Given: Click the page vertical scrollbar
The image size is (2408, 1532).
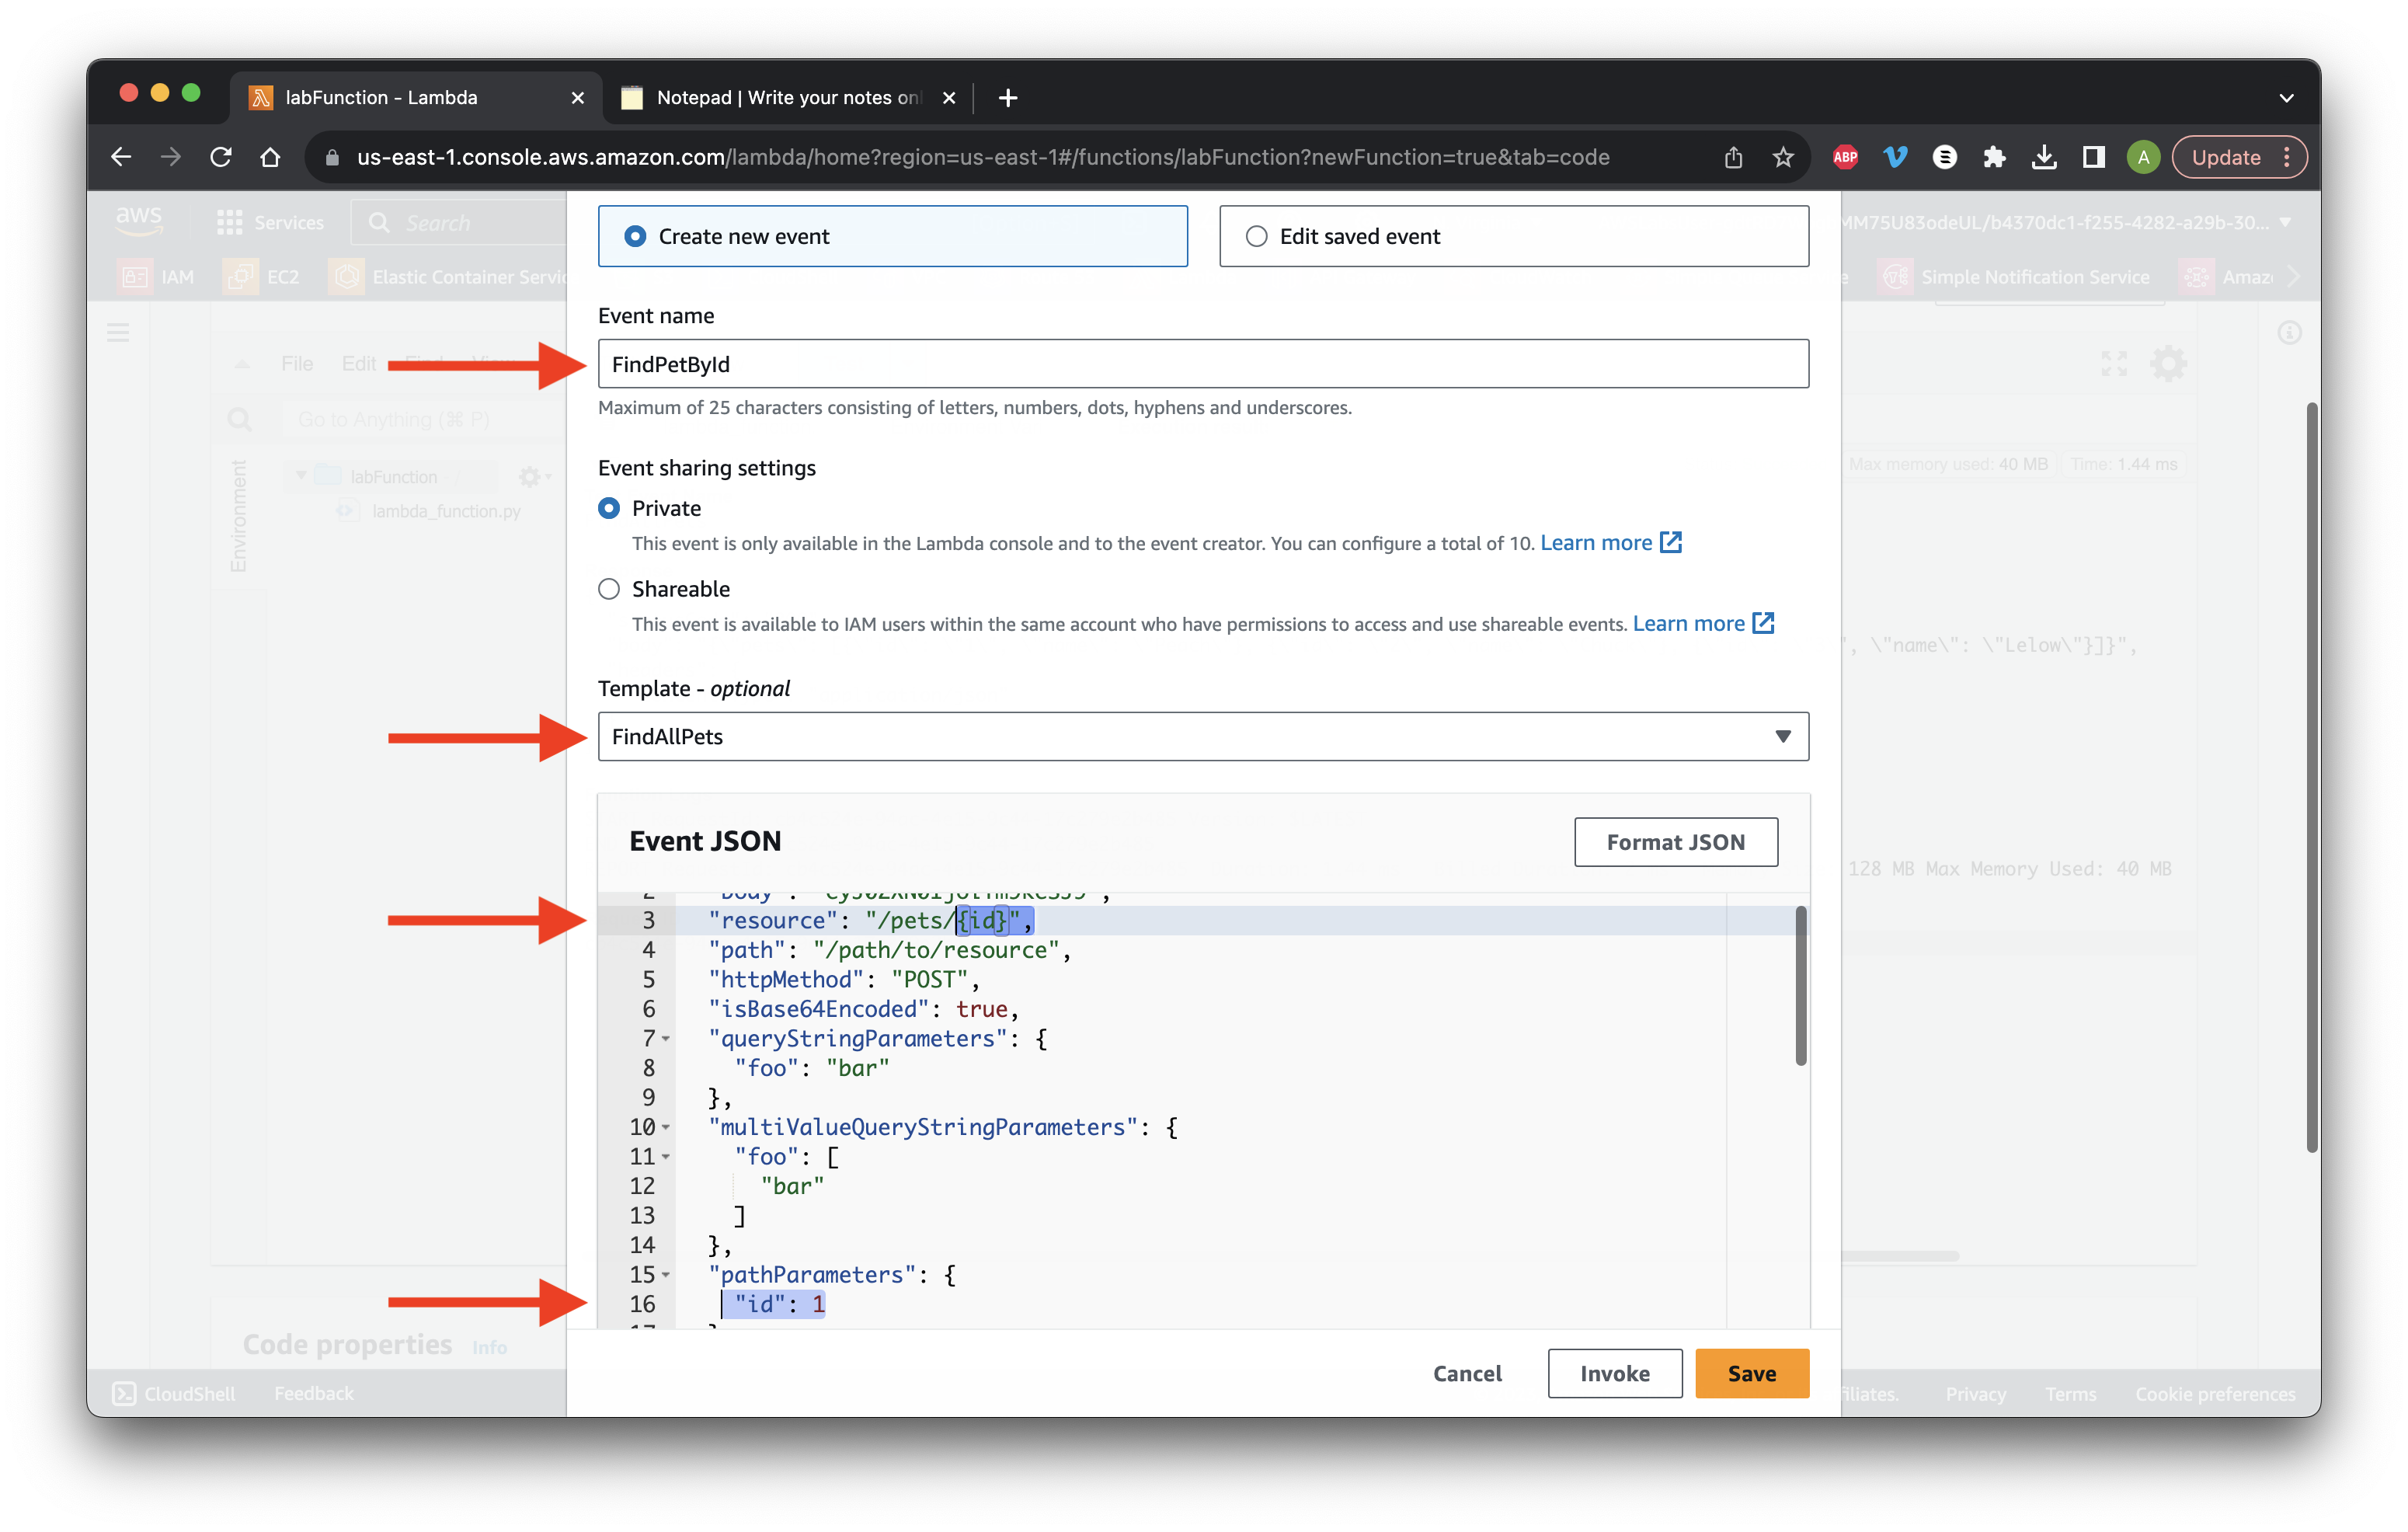Looking at the screenshot, I should tap(2312, 776).
